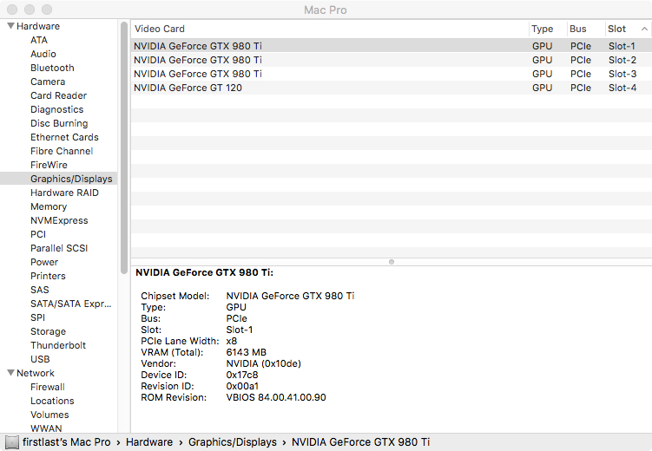Toggle Slot column sort arrow
The height and width of the screenshot is (451, 652).
click(644, 29)
